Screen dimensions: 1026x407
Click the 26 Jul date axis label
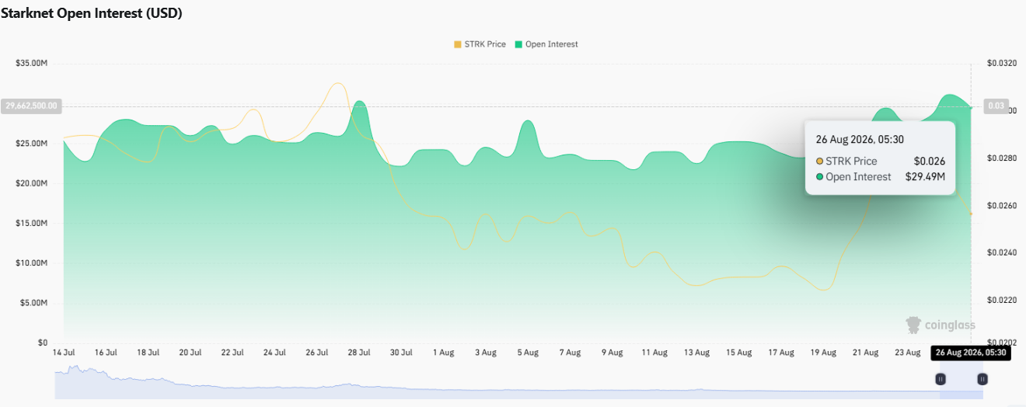click(316, 352)
